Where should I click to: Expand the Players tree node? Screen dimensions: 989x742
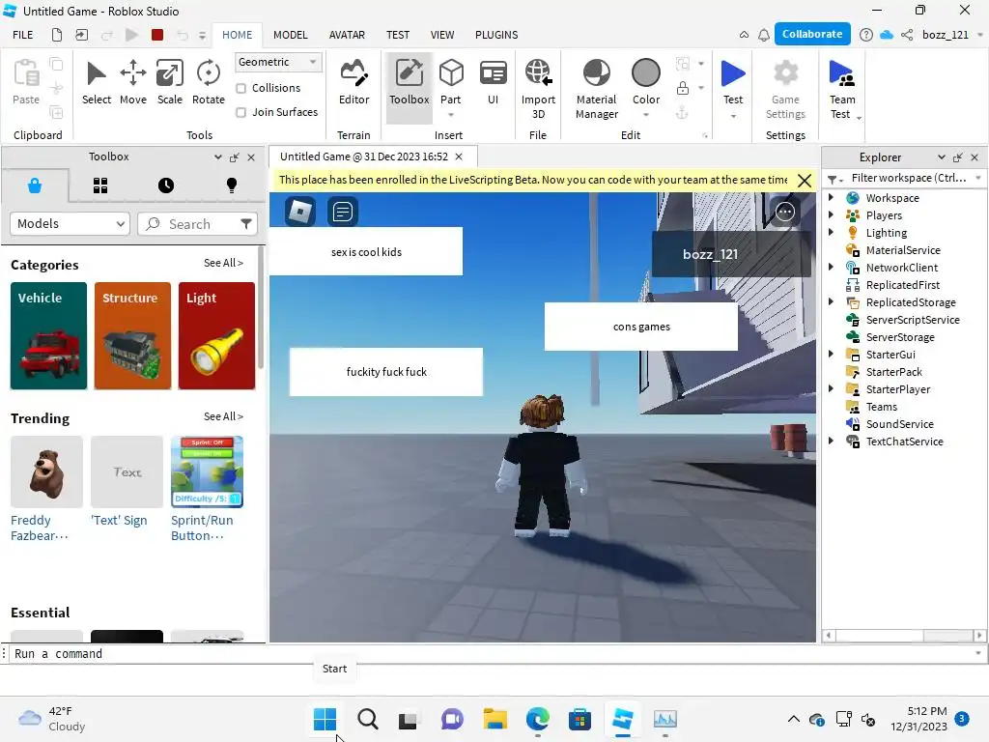[x=832, y=215]
